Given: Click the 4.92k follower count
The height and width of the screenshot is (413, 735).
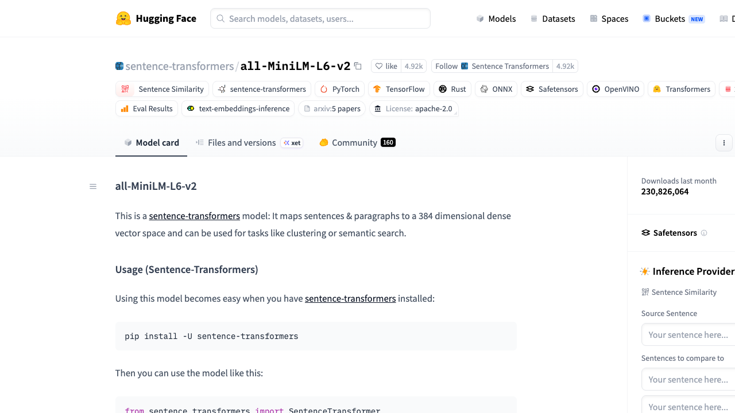Looking at the screenshot, I should point(566,66).
